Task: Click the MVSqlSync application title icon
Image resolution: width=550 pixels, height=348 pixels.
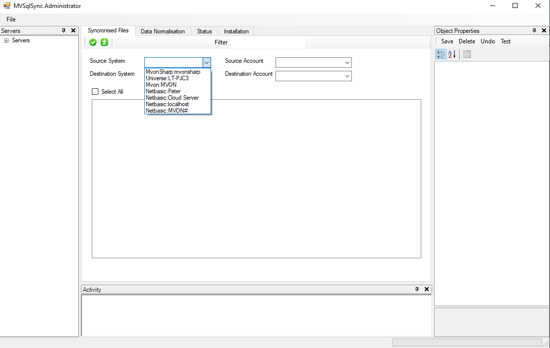Action: tap(6, 5)
